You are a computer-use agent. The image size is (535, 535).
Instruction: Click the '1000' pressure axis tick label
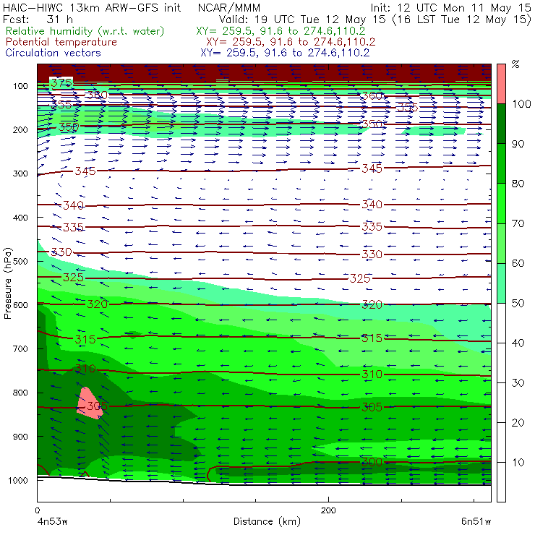pyautogui.click(x=18, y=480)
